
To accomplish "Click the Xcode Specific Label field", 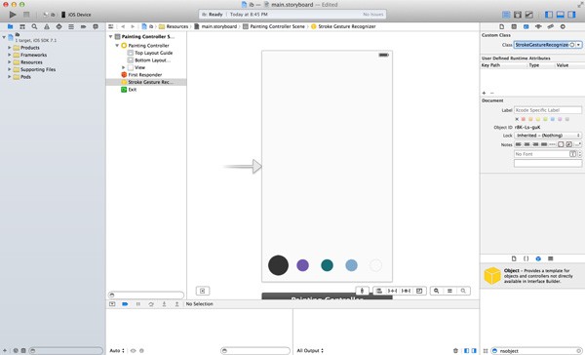I will [548, 110].
